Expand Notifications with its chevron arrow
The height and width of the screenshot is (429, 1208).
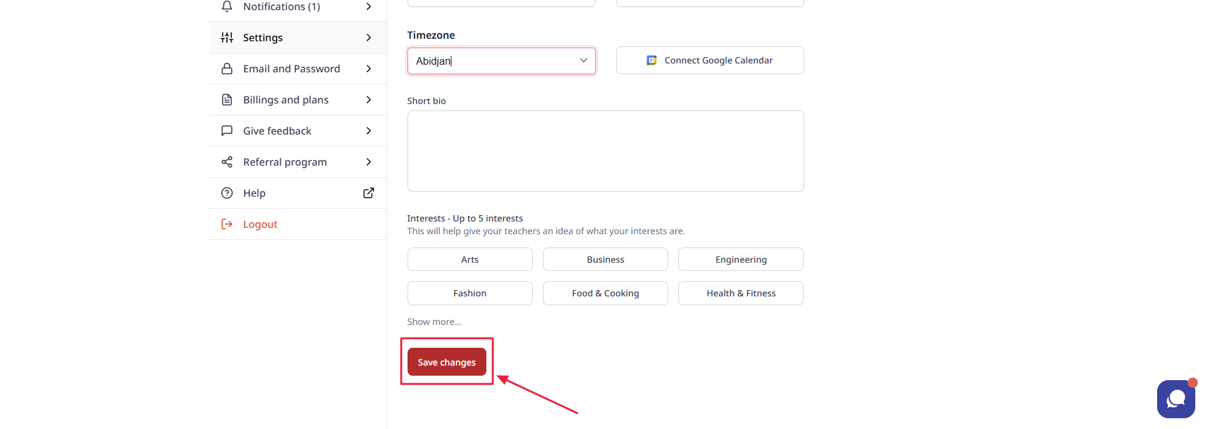369,6
